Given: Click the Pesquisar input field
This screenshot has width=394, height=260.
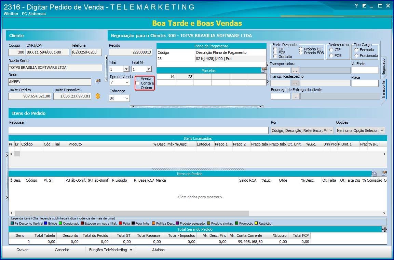Looking at the screenshot, I should tap(138, 131).
